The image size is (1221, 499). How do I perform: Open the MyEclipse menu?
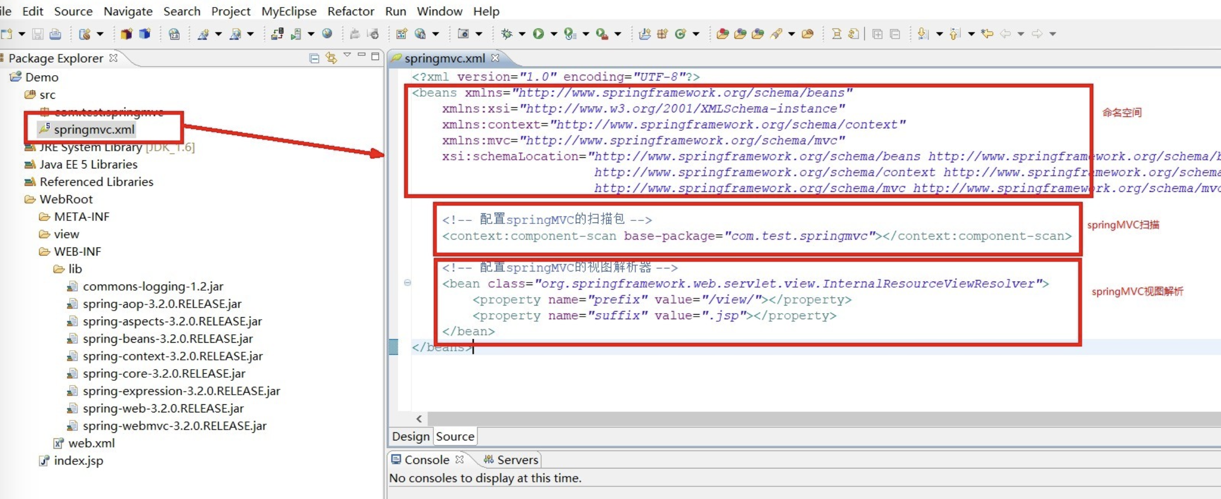coord(288,11)
